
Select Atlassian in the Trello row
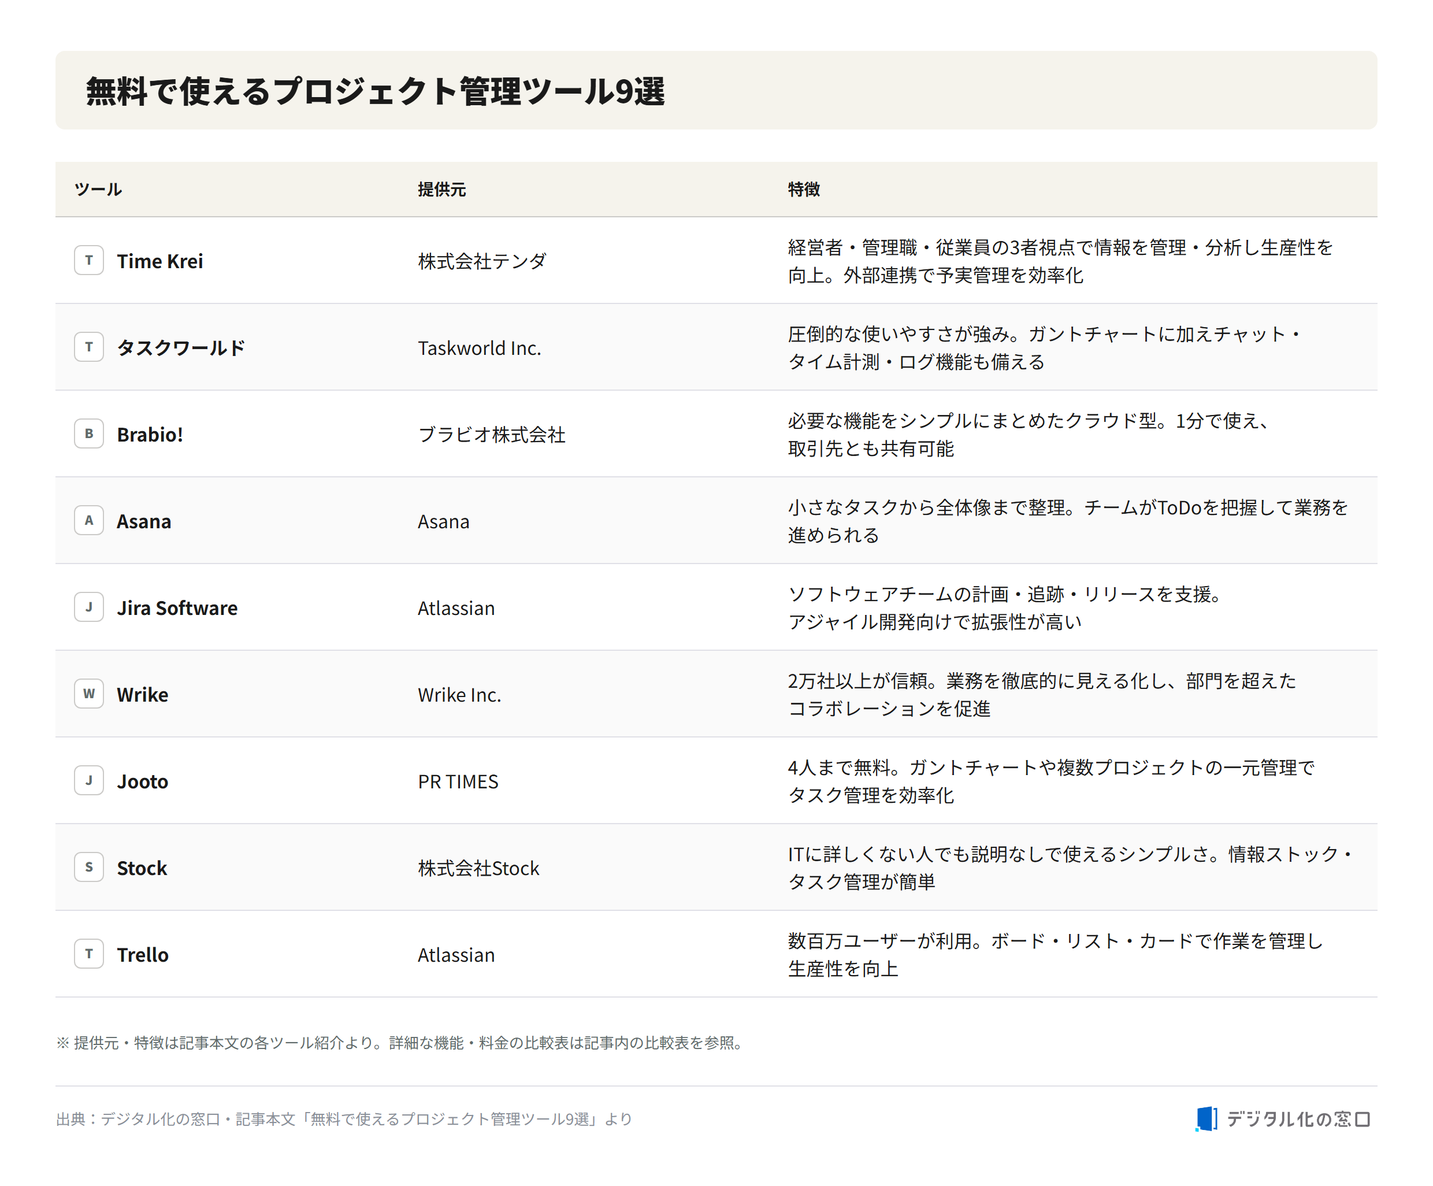point(456,954)
